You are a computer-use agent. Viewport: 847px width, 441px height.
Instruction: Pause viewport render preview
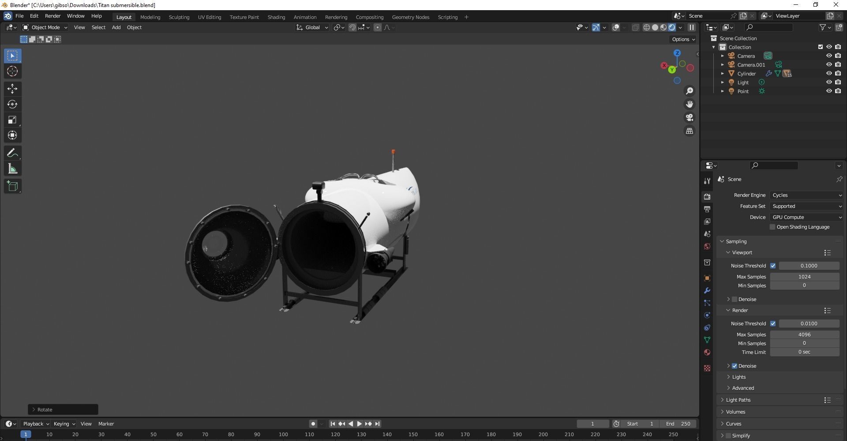[692, 27]
